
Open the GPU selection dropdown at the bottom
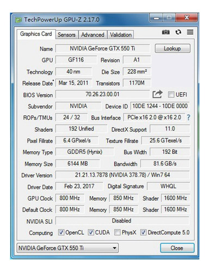[x=67, y=248]
